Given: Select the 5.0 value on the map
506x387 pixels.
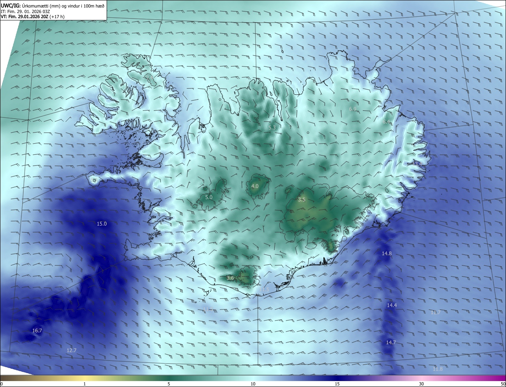Looking at the screenshot, I should 209,197.
